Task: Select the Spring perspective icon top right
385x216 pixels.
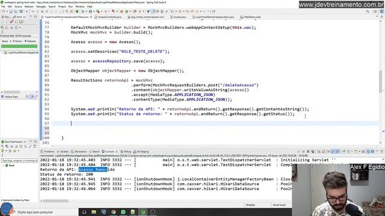Action: [x=382, y=11]
